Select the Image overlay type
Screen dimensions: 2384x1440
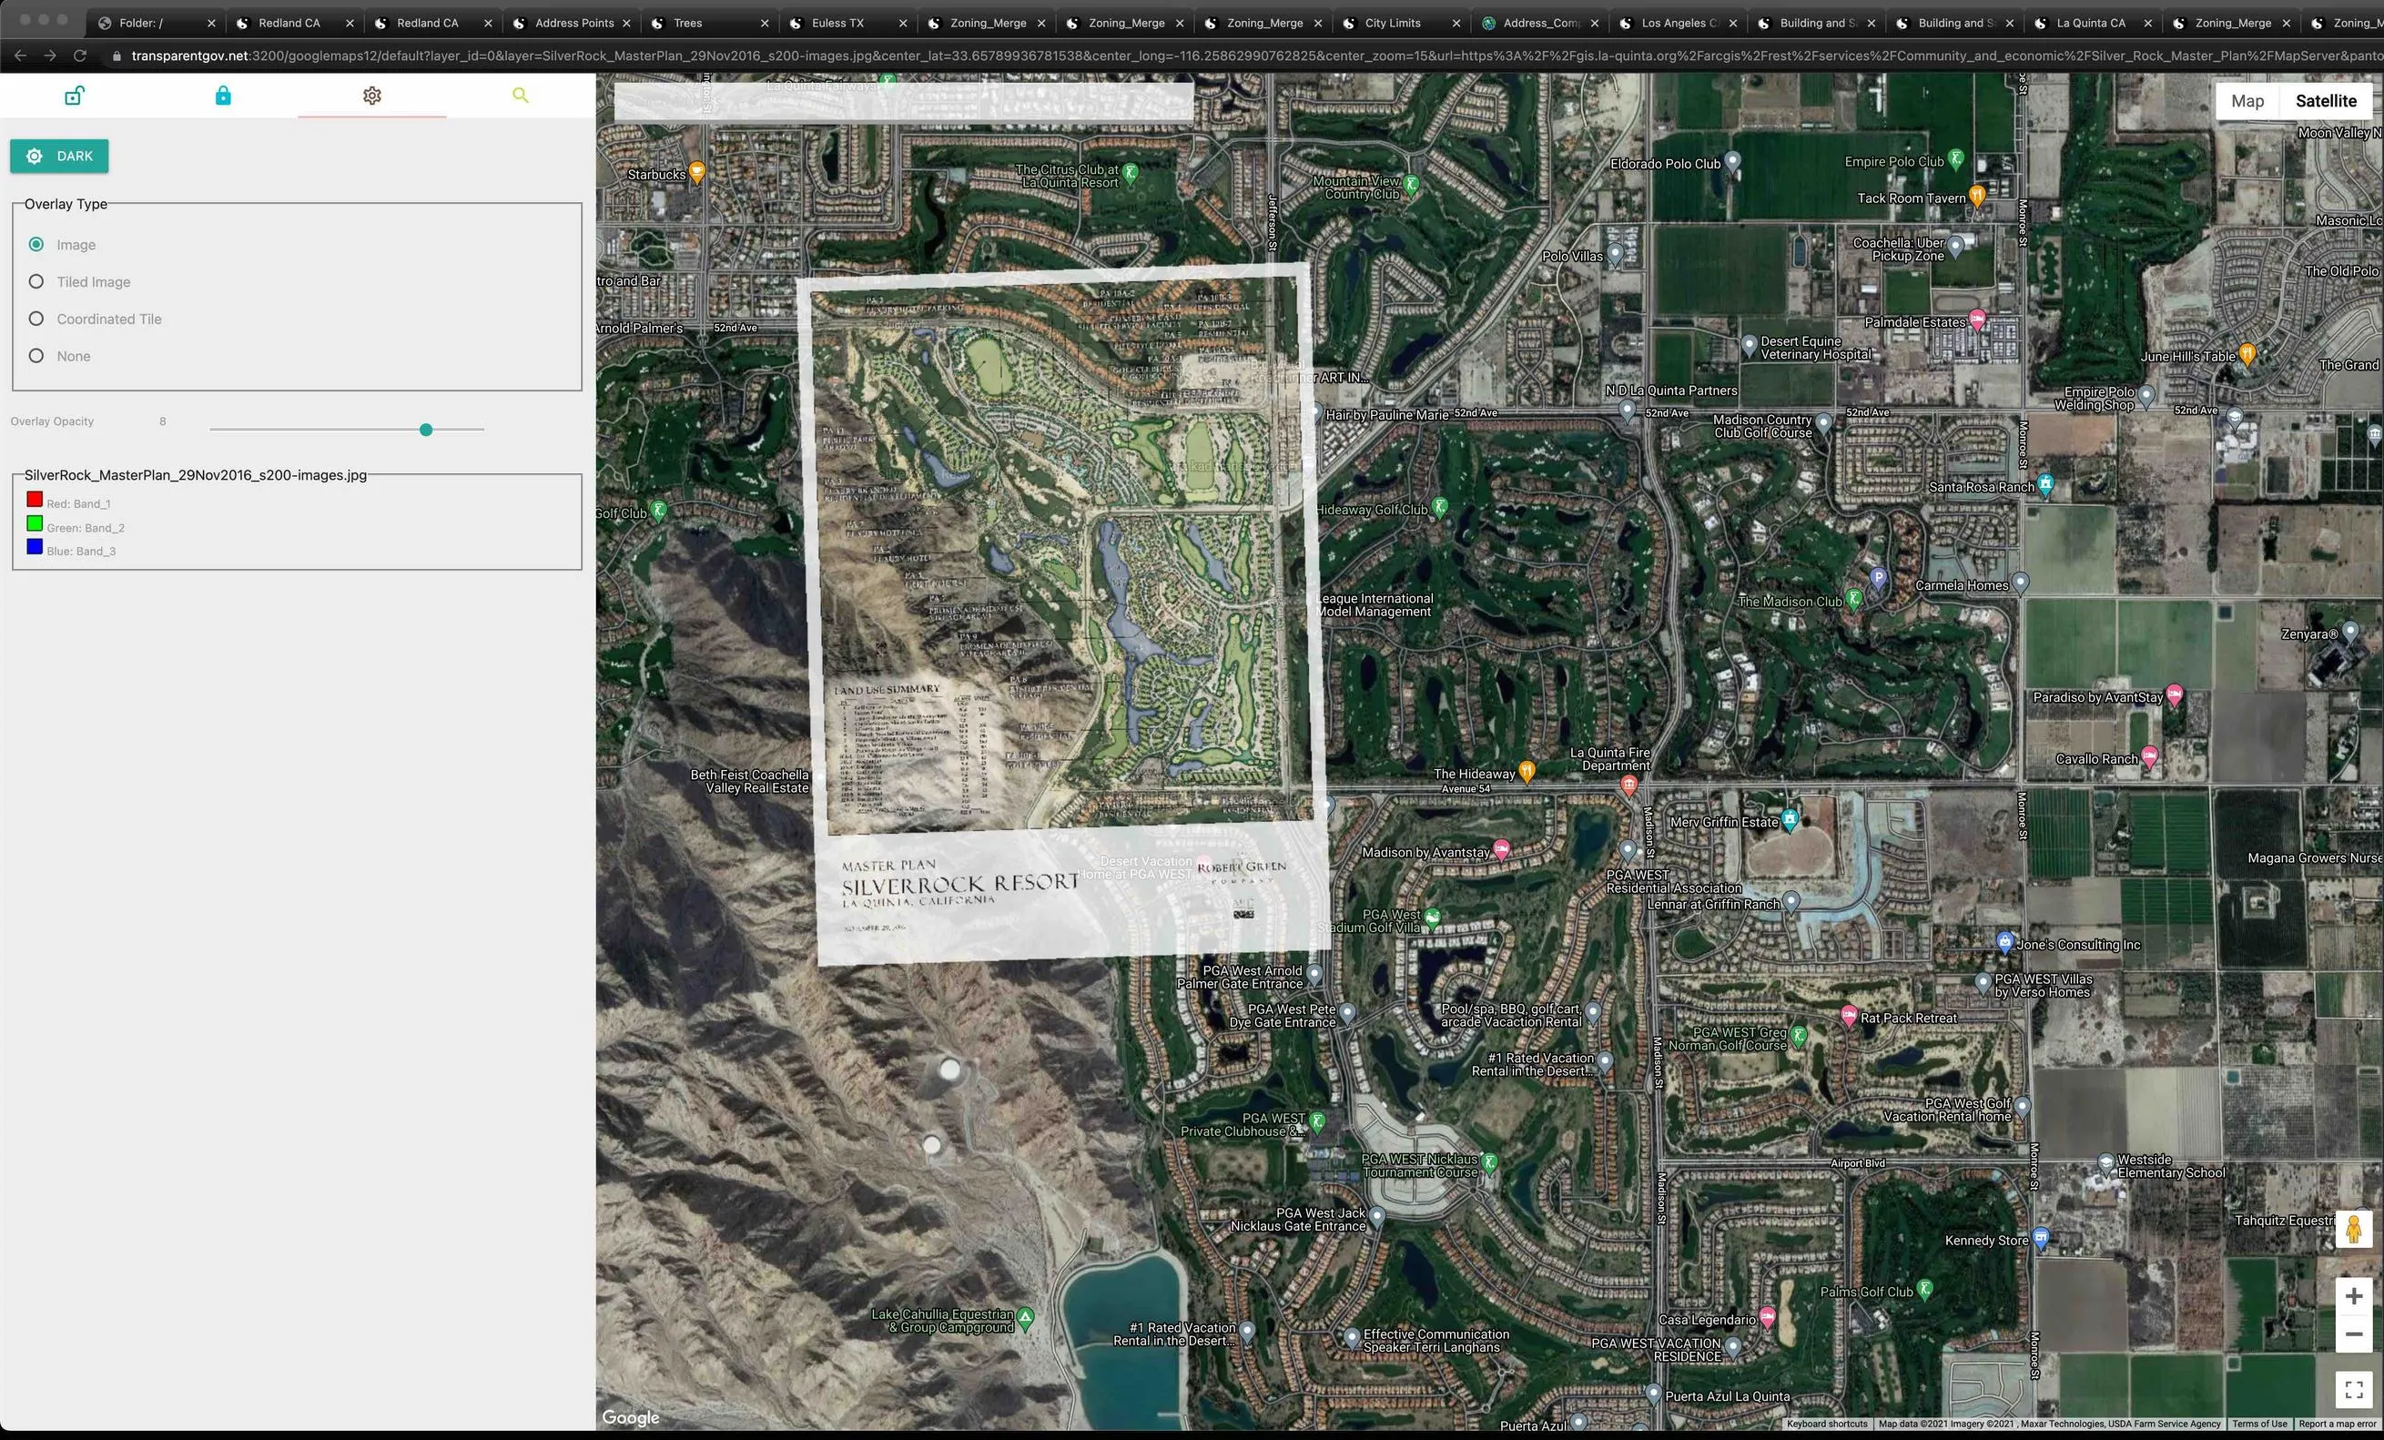(36, 245)
